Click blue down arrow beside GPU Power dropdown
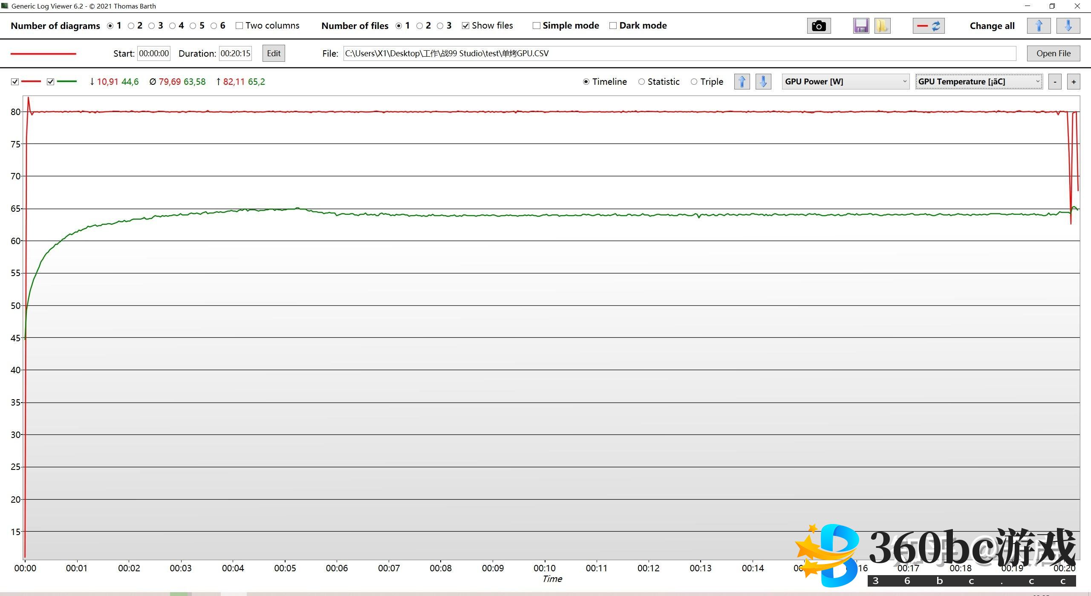1091x596 pixels. pos(763,81)
